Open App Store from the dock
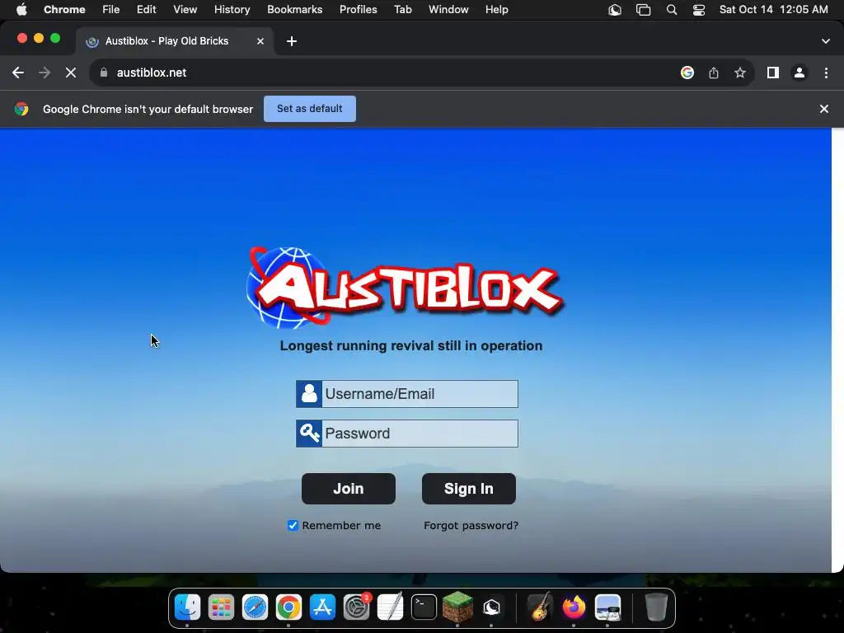Viewport: 844px width, 633px height. pos(322,607)
